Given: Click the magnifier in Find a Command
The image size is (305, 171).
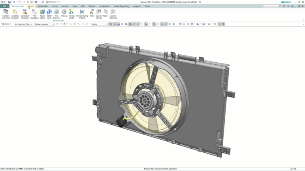Looking at the screenshot, I should [x=280, y=6].
